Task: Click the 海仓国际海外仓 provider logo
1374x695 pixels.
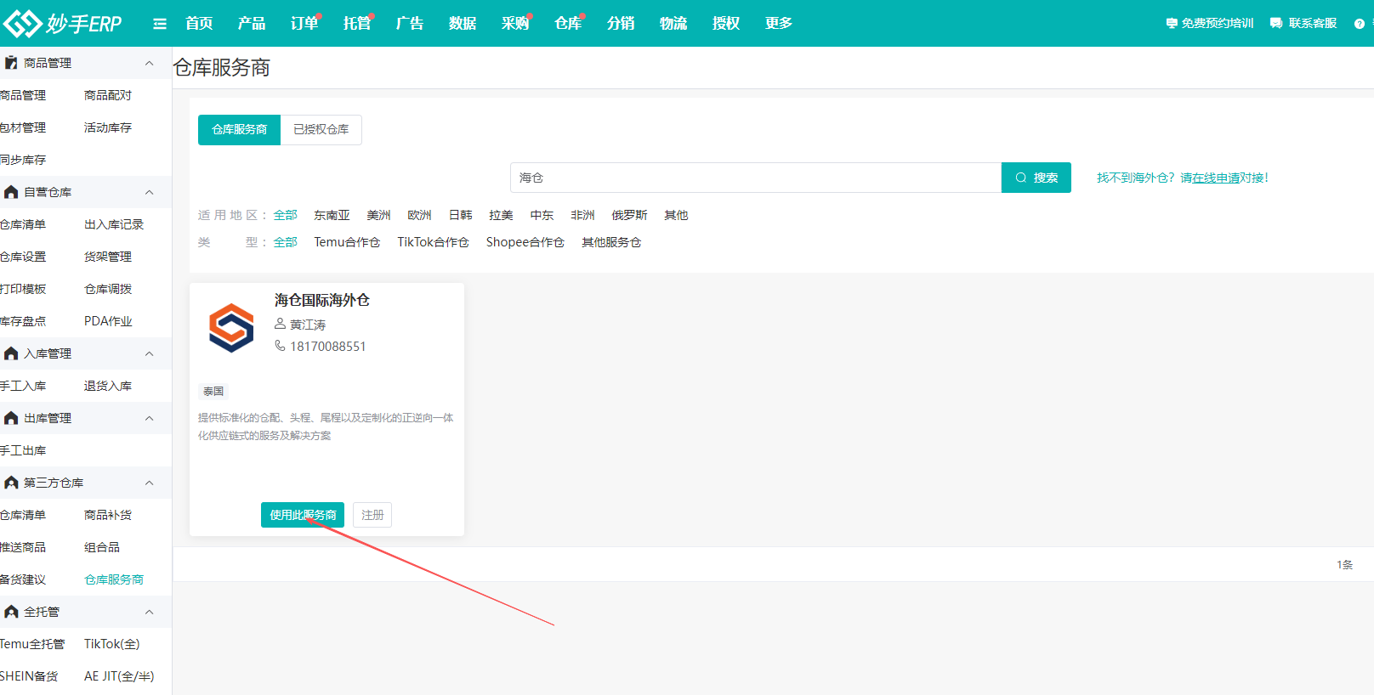Action: point(231,328)
